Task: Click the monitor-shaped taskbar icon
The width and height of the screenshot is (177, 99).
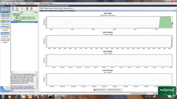Action: [58, 97]
